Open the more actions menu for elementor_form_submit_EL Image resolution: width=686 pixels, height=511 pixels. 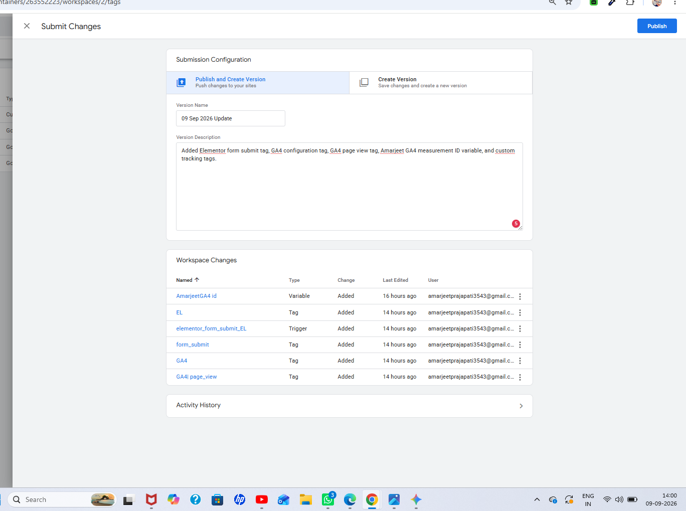coord(520,328)
